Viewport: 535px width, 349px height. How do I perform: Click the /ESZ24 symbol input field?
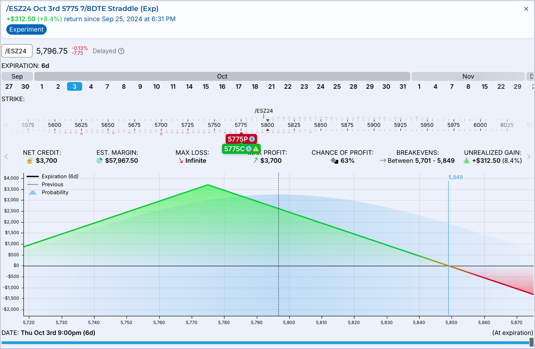coord(17,51)
